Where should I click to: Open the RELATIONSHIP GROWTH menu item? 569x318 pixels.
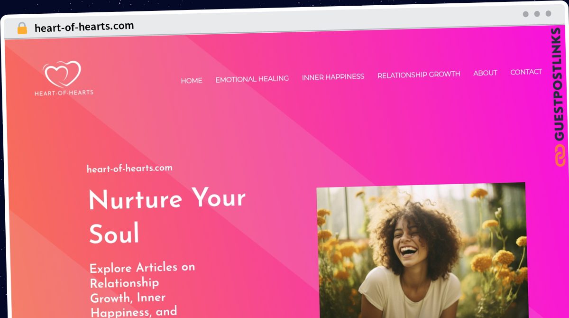point(419,75)
